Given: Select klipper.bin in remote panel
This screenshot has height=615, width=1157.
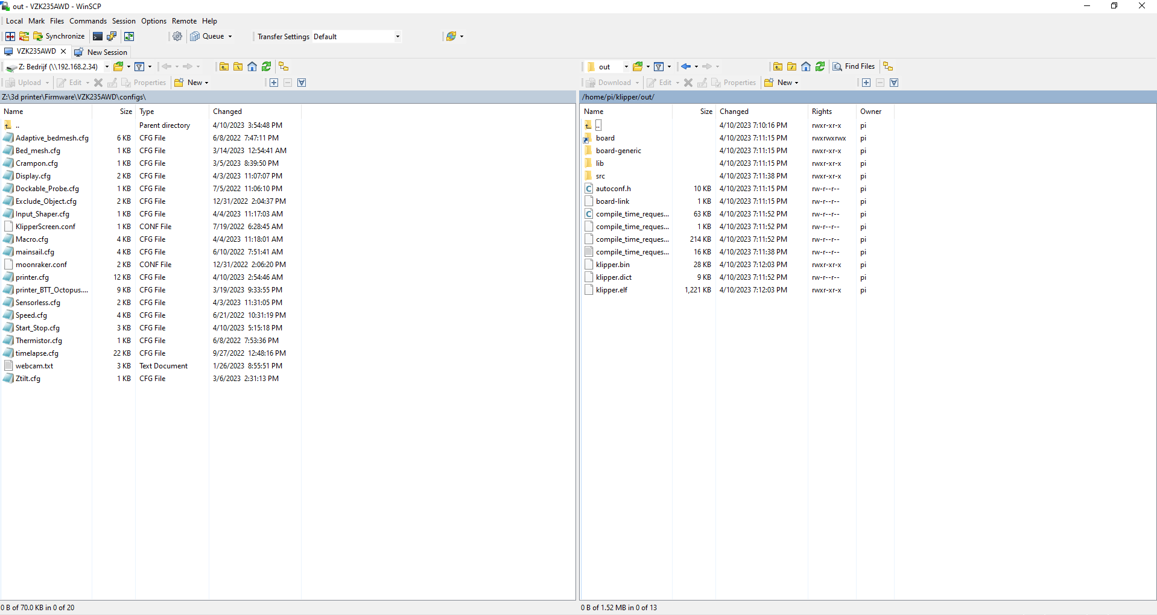Looking at the screenshot, I should coord(612,265).
